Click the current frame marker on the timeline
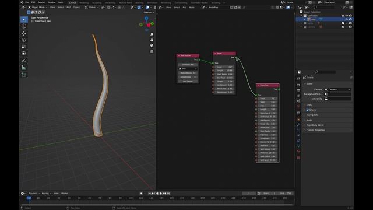 pos(29,198)
